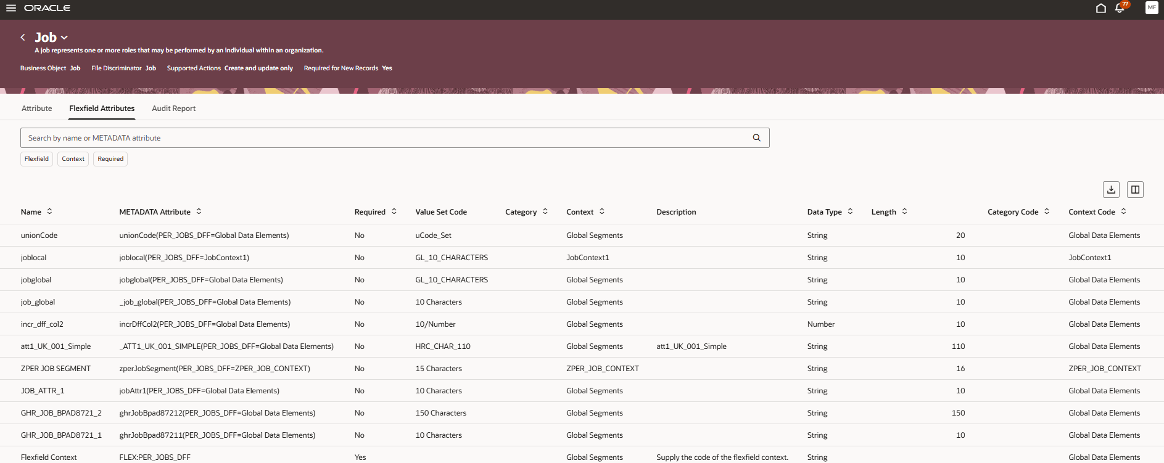Click the Flexfield Context name cell
Screen dimensions: 1164x463
pos(49,457)
